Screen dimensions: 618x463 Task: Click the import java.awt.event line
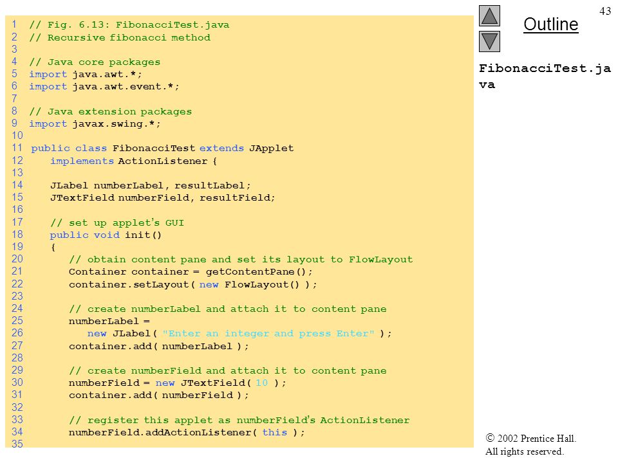point(104,86)
